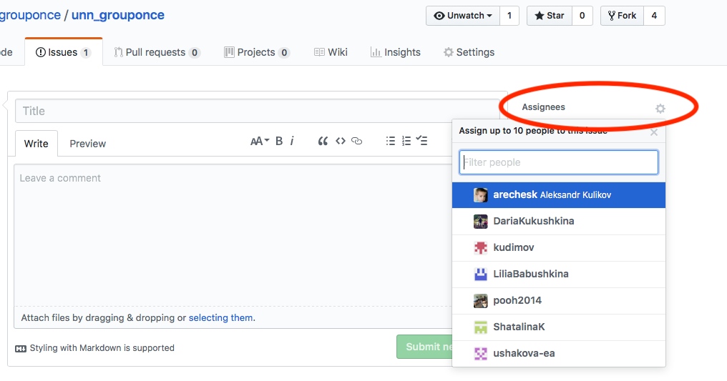Open the Assignees gear settings
This screenshot has width=727, height=381.
point(660,109)
